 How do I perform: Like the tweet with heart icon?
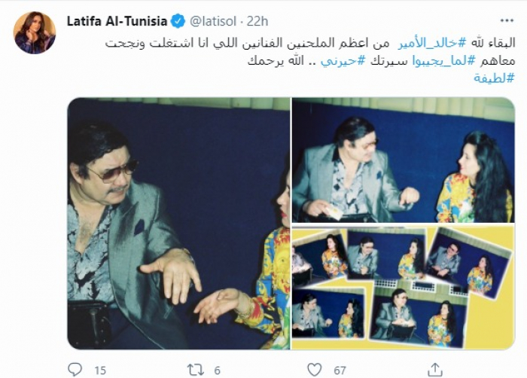pyautogui.click(x=315, y=370)
